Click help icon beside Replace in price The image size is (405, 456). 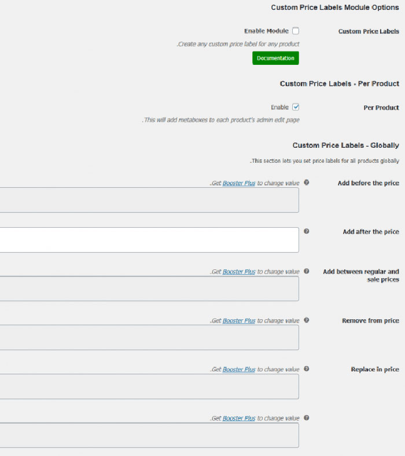point(307,369)
